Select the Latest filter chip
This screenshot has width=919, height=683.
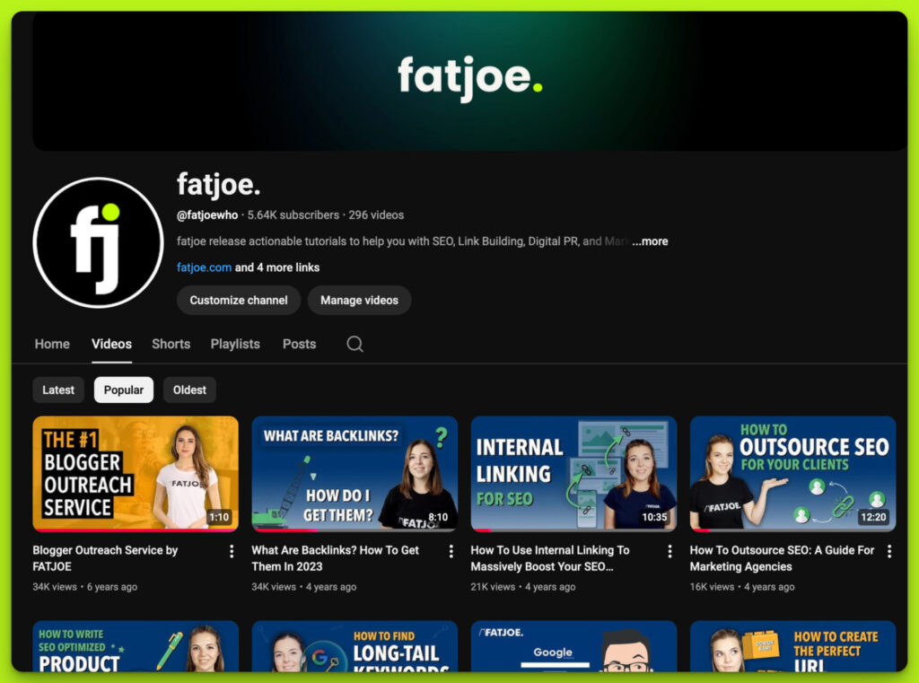[x=58, y=390]
